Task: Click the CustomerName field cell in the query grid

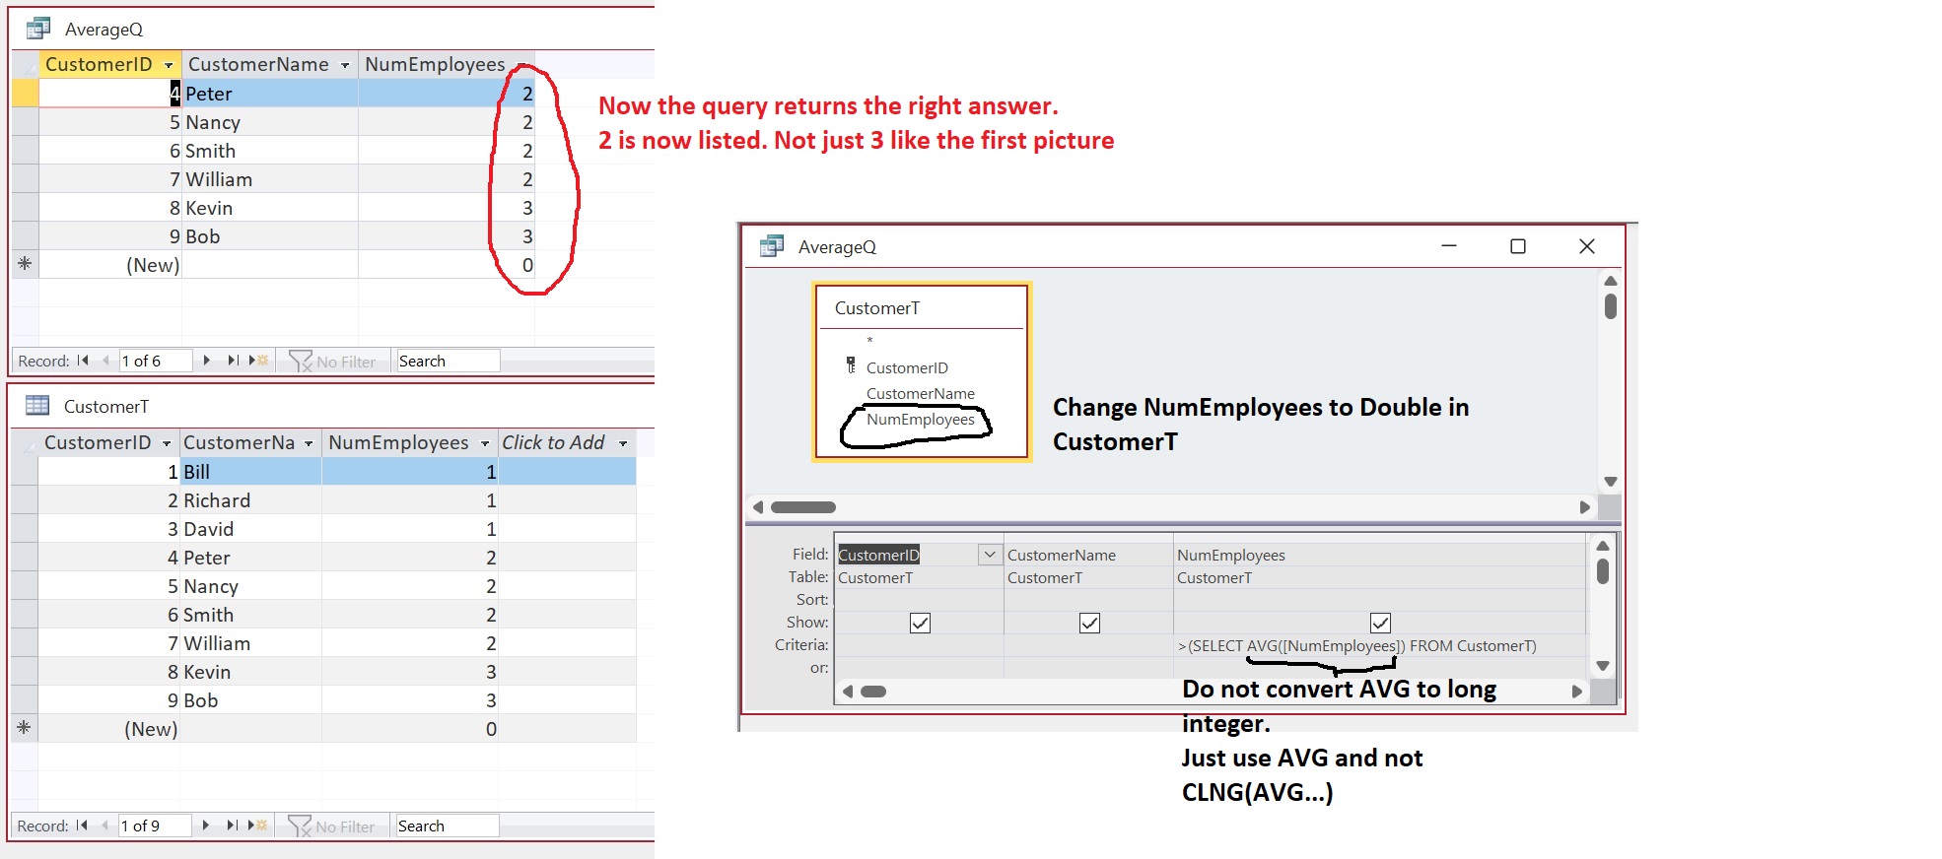Action: click(1088, 555)
